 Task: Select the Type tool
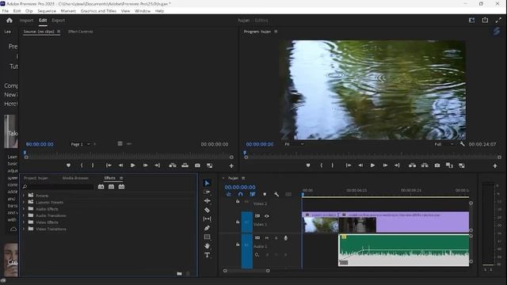click(x=207, y=255)
